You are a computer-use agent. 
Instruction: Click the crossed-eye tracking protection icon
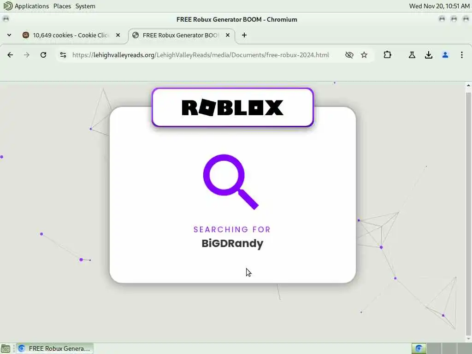(349, 55)
